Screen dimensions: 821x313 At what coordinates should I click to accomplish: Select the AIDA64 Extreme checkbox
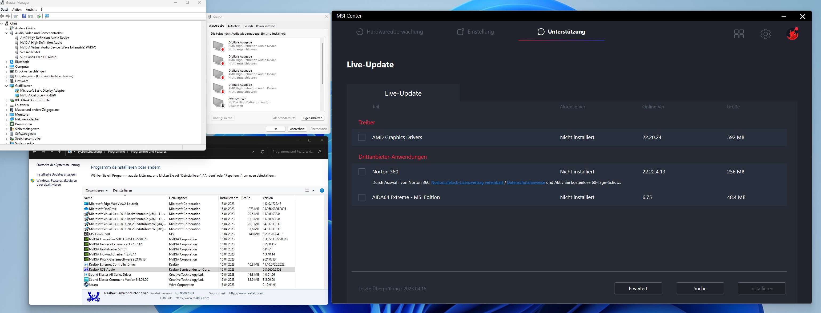[x=362, y=197]
